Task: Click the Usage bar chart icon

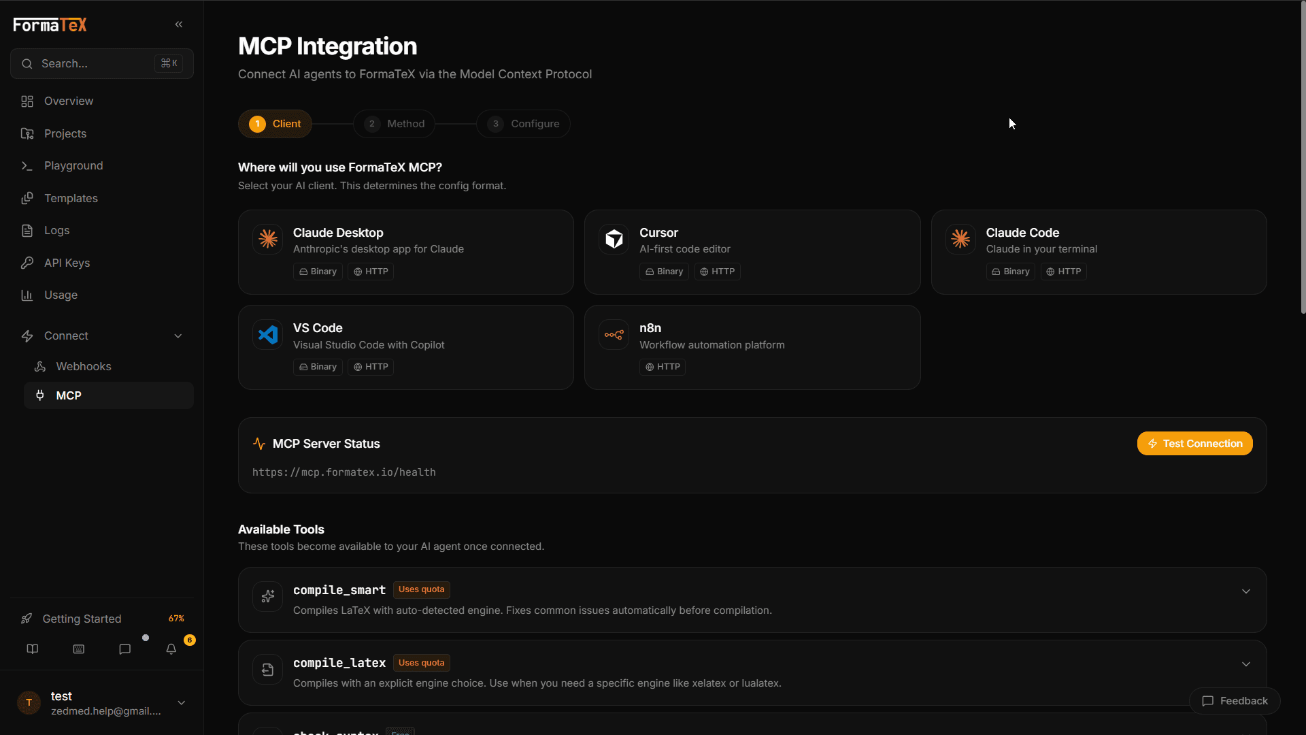Action: (x=27, y=295)
